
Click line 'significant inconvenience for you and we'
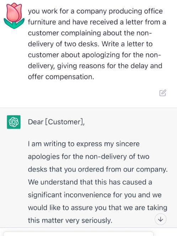[x=95, y=195]
